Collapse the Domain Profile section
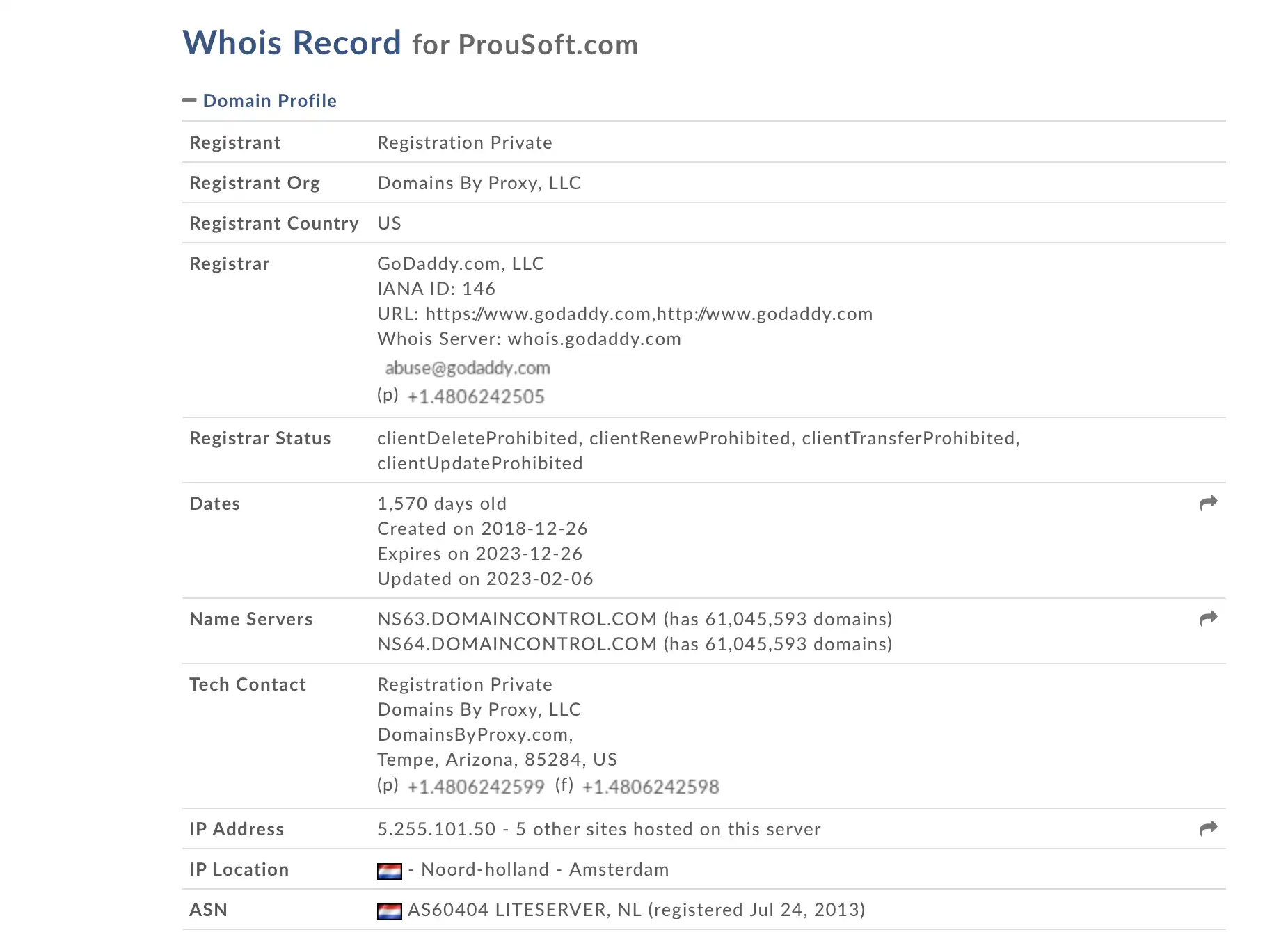 coord(269,101)
